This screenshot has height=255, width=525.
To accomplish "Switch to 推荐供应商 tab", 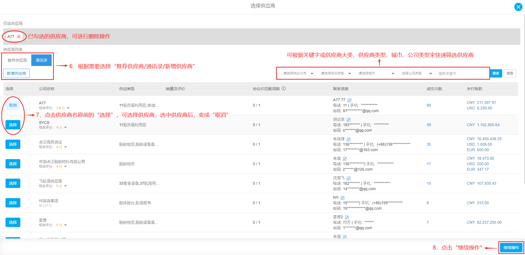I will (x=17, y=60).
